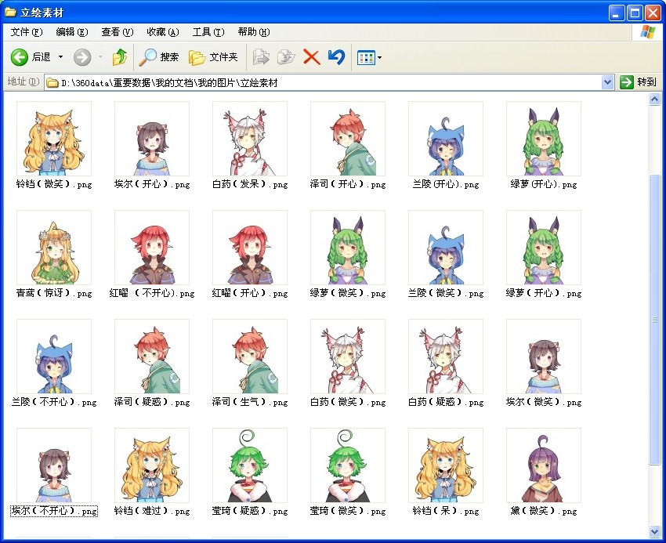666x543 pixels.
Task: Show the Folders (文件夹) tree pane
Action: tap(213, 57)
